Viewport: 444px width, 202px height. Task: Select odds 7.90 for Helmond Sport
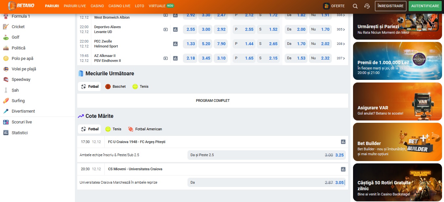tap(222, 44)
